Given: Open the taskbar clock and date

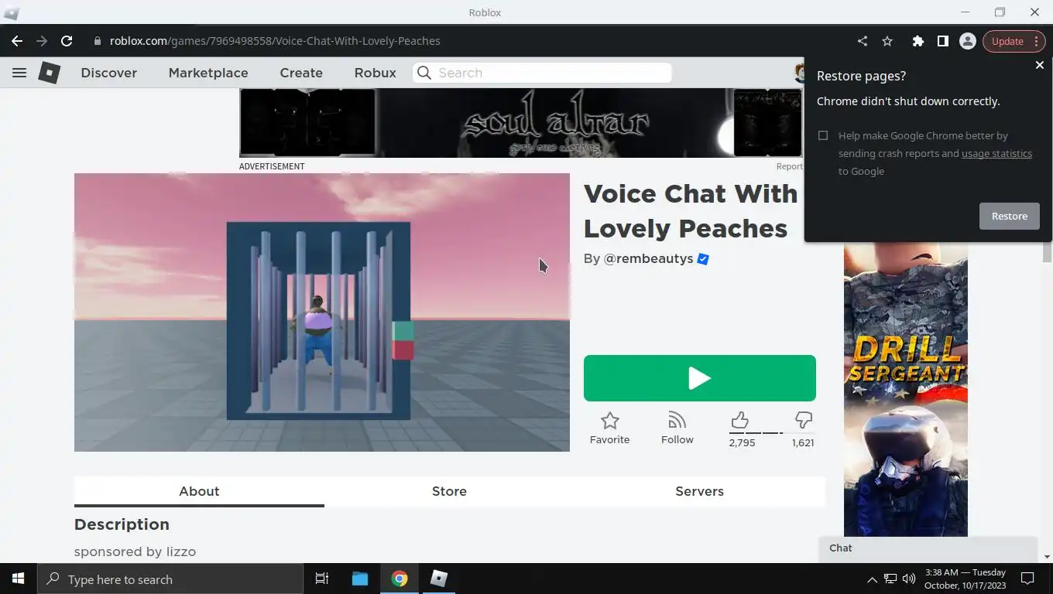Looking at the screenshot, I should (966, 579).
